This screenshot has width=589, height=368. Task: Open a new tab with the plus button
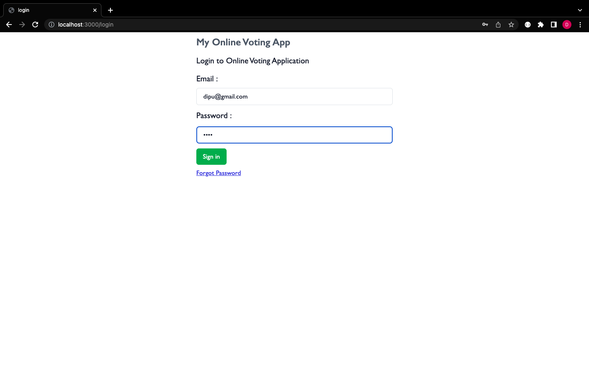[x=110, y=10]
